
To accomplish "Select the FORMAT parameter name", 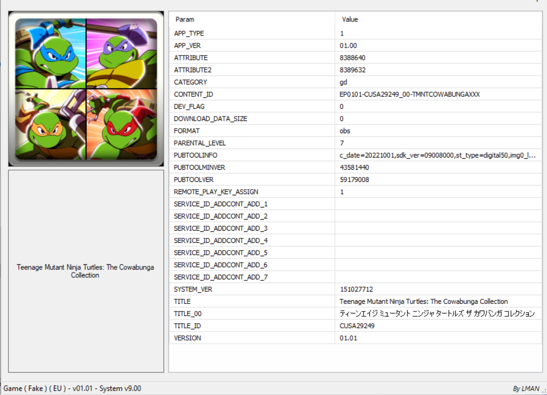I will [x=187, y=131].
